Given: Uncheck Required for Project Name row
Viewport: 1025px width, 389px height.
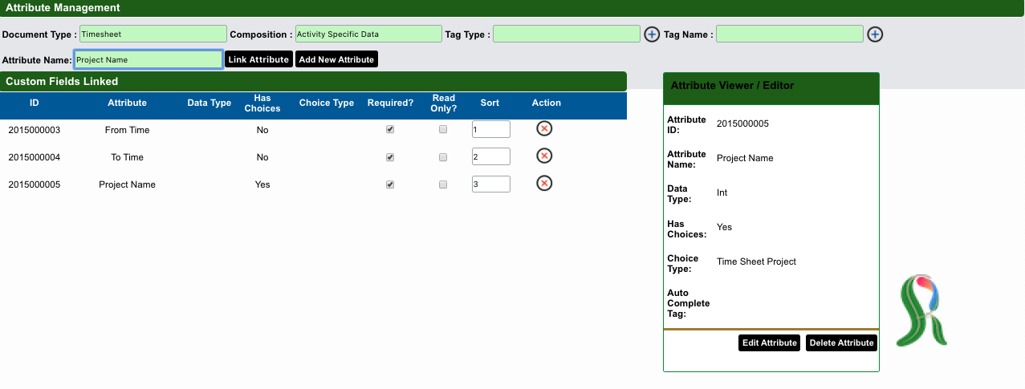Looking at the screenshot, I should [390, 184].
